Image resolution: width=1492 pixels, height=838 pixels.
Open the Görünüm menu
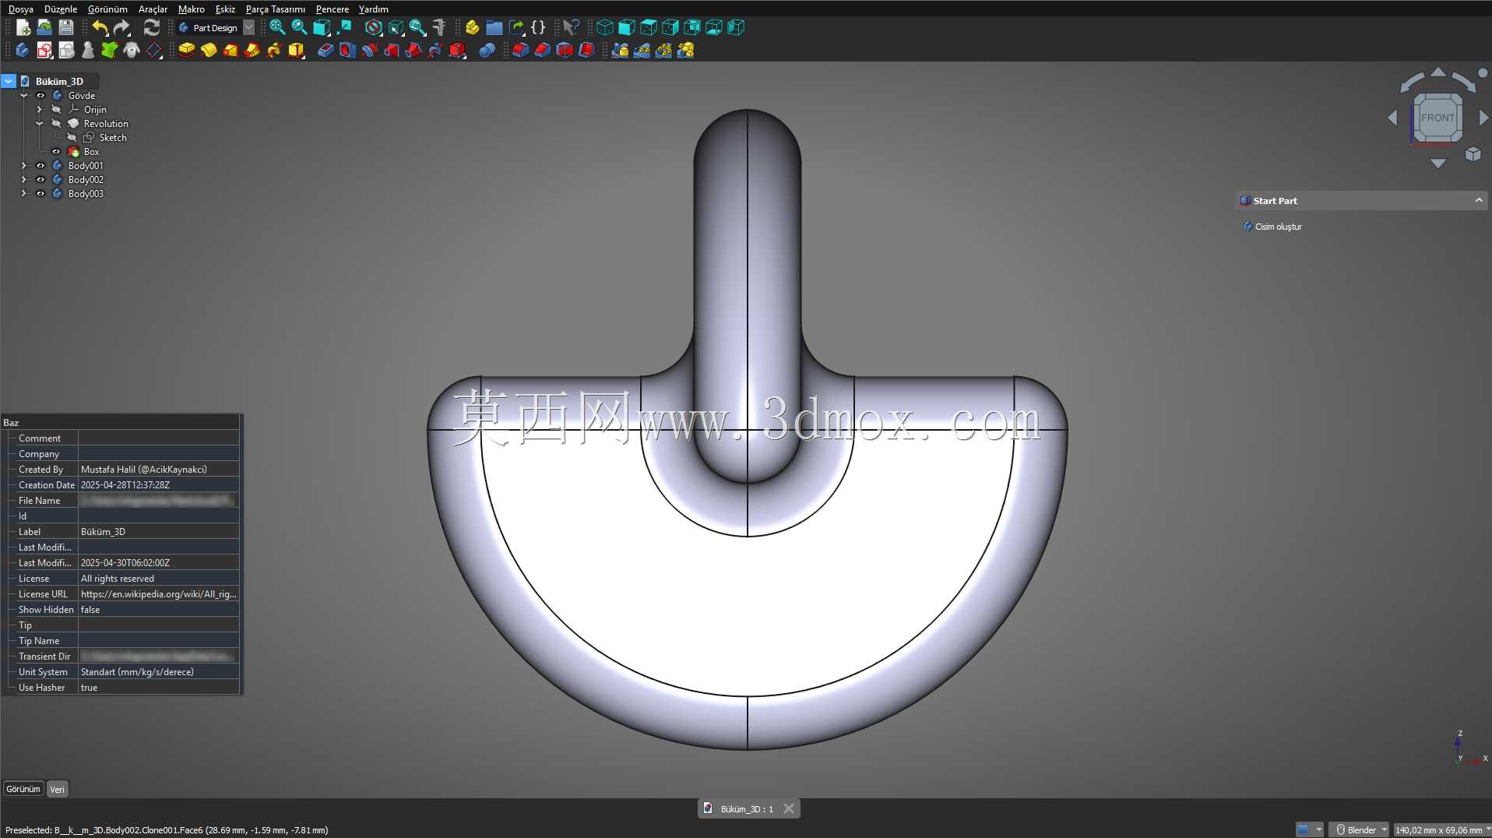click(107, 9)
